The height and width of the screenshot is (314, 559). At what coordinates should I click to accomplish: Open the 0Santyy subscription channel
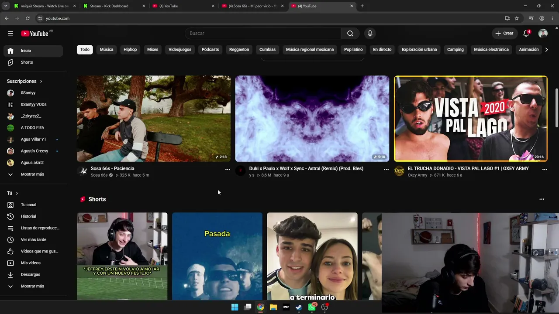click(x=33, y=93)
